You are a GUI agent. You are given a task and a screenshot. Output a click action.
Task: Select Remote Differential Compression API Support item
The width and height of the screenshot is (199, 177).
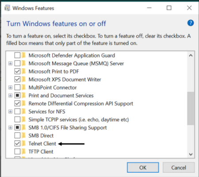pyautogui.click(x=81, y=104)
